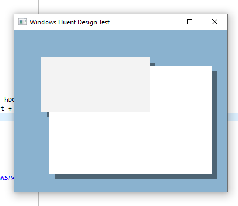Maximize the Fluent Design Test window
This screenshot has height=206, width=238.
tap(190, 22)
